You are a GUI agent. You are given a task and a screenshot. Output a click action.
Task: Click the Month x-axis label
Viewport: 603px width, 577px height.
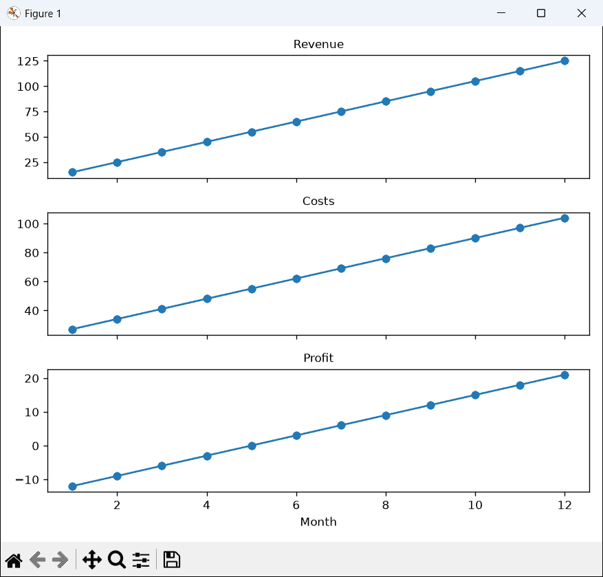(318, 522)
